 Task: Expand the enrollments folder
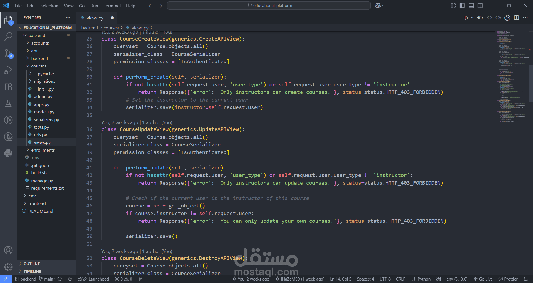(x=43, y=150)
